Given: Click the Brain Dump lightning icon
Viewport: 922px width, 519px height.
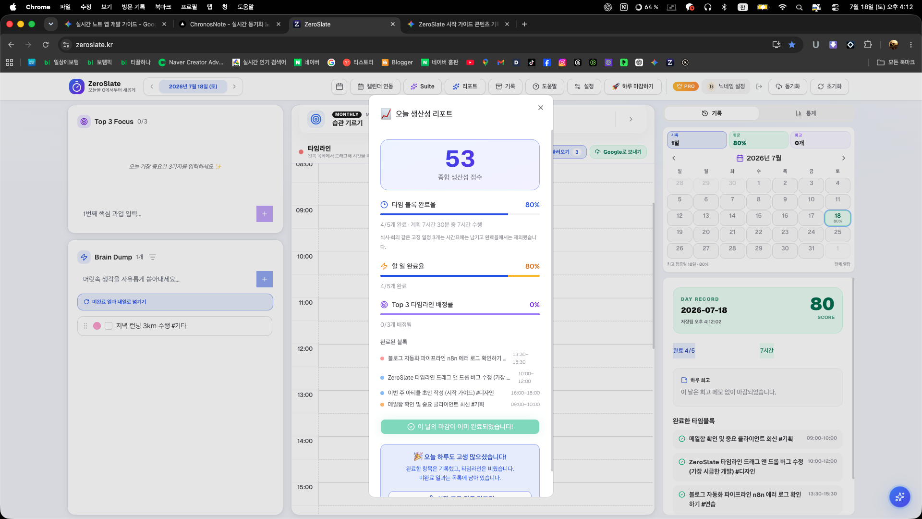Looking at the screenshot, I should [84, 257].
